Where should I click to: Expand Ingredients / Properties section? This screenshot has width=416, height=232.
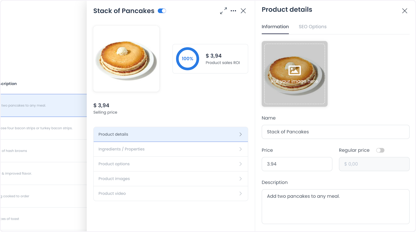pos(171,149)
